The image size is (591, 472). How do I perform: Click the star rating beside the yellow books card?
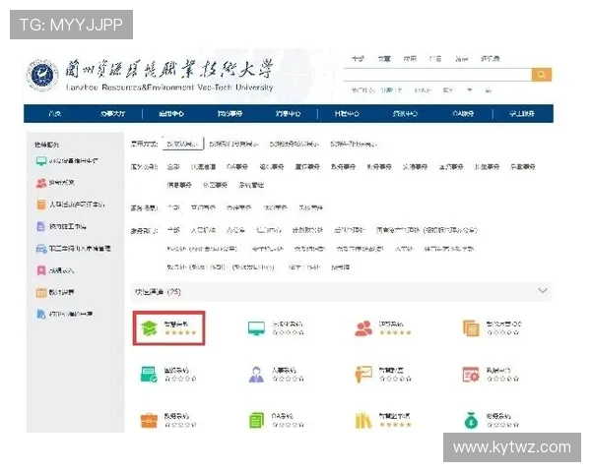pos(395,425)
